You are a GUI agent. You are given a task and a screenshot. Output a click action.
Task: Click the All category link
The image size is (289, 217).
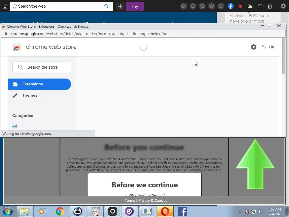click(x=14, y=126)
